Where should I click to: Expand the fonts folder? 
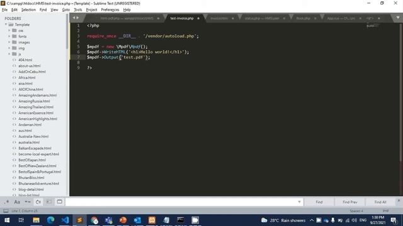point(9,36)
